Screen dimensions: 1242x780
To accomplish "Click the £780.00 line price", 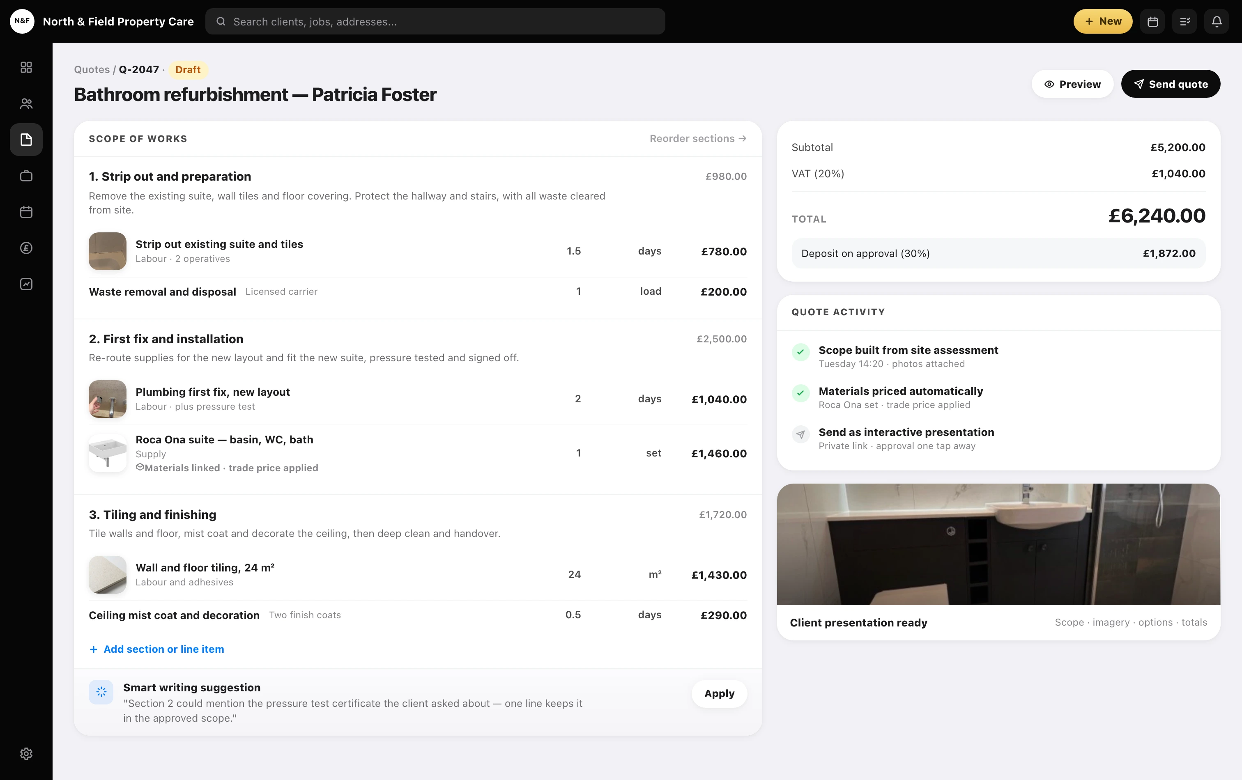I will coord(724,252).
